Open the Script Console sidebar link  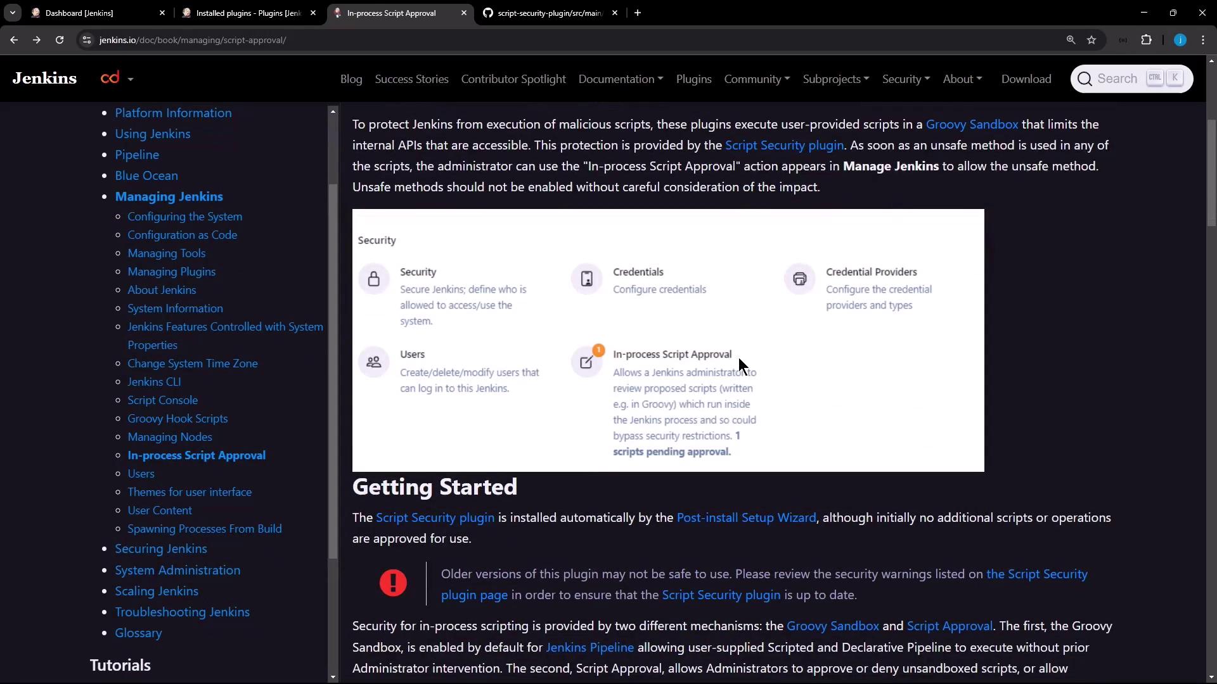tap(162, 400)
